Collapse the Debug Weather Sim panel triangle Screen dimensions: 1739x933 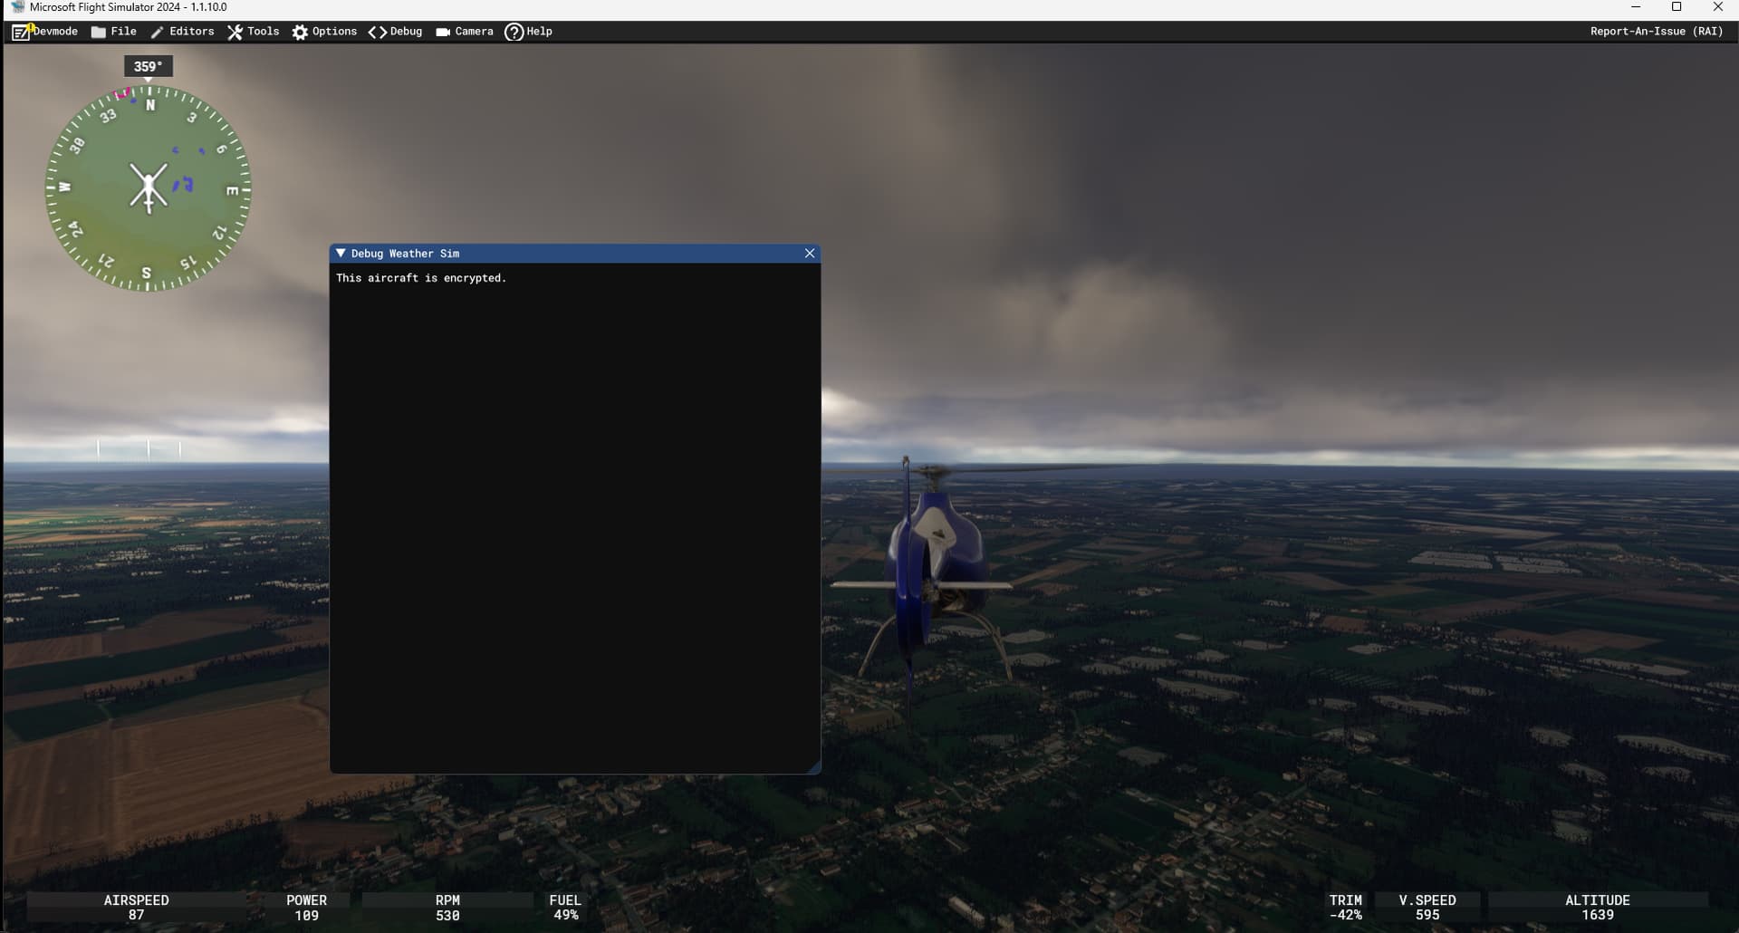point(341,254)
